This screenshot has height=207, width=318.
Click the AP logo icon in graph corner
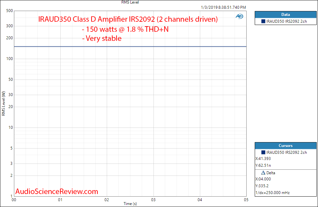pyautogui.click(x=239, y=16)
